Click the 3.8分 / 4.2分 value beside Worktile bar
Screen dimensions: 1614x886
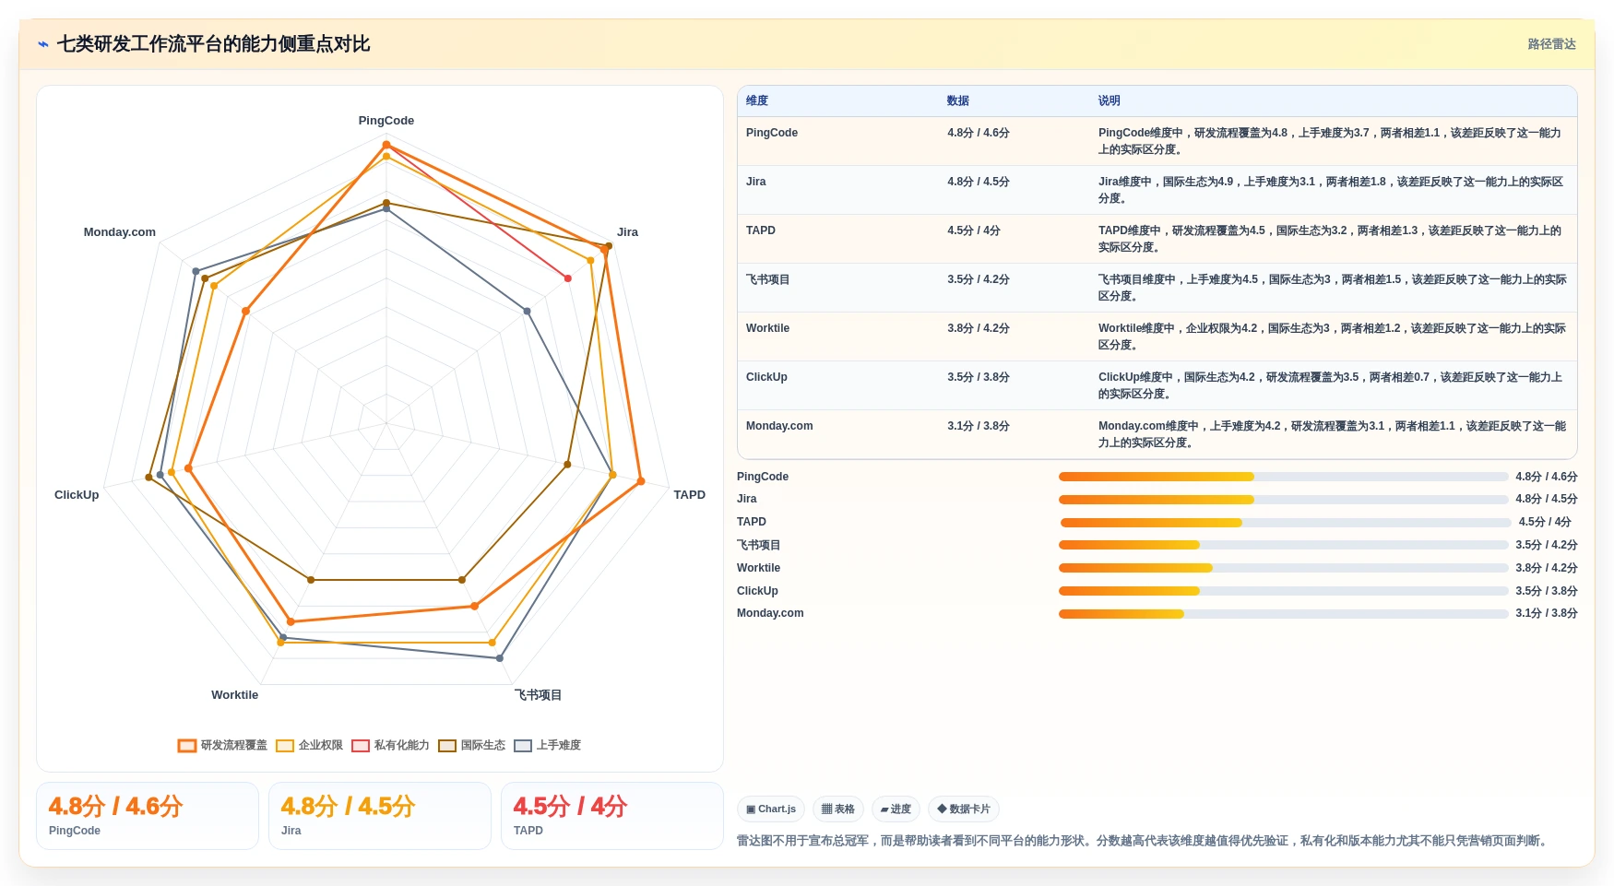coord(1547,568)
